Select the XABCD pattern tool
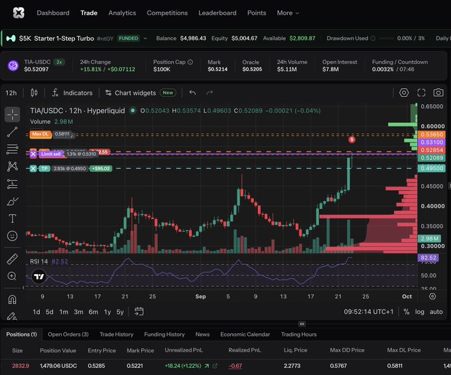The height and width of the screenshot is (375, 451). tap(12, 167)
